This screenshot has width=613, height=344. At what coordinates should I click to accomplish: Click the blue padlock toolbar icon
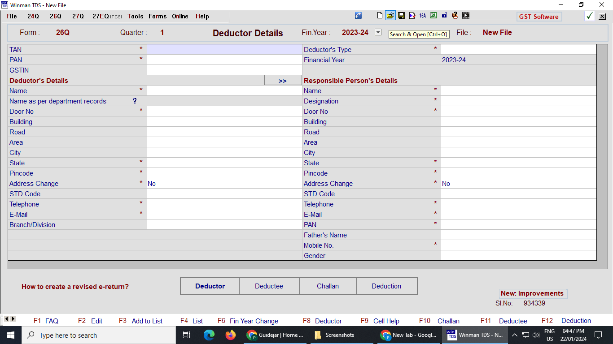(x=444, y=16)
